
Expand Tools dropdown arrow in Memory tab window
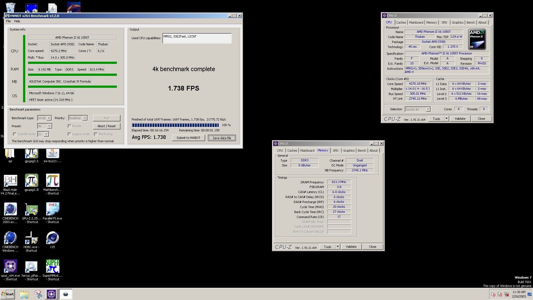pyautogui.click(x=338, y=247)
